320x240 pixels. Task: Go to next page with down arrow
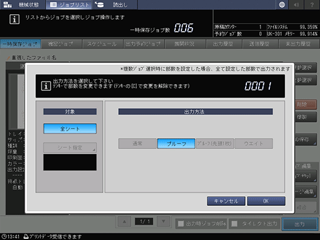click(x=163, y=222)
